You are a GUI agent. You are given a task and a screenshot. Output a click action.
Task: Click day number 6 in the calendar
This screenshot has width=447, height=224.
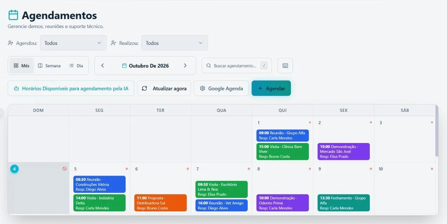pyautogui.click(x=136, y=169)
